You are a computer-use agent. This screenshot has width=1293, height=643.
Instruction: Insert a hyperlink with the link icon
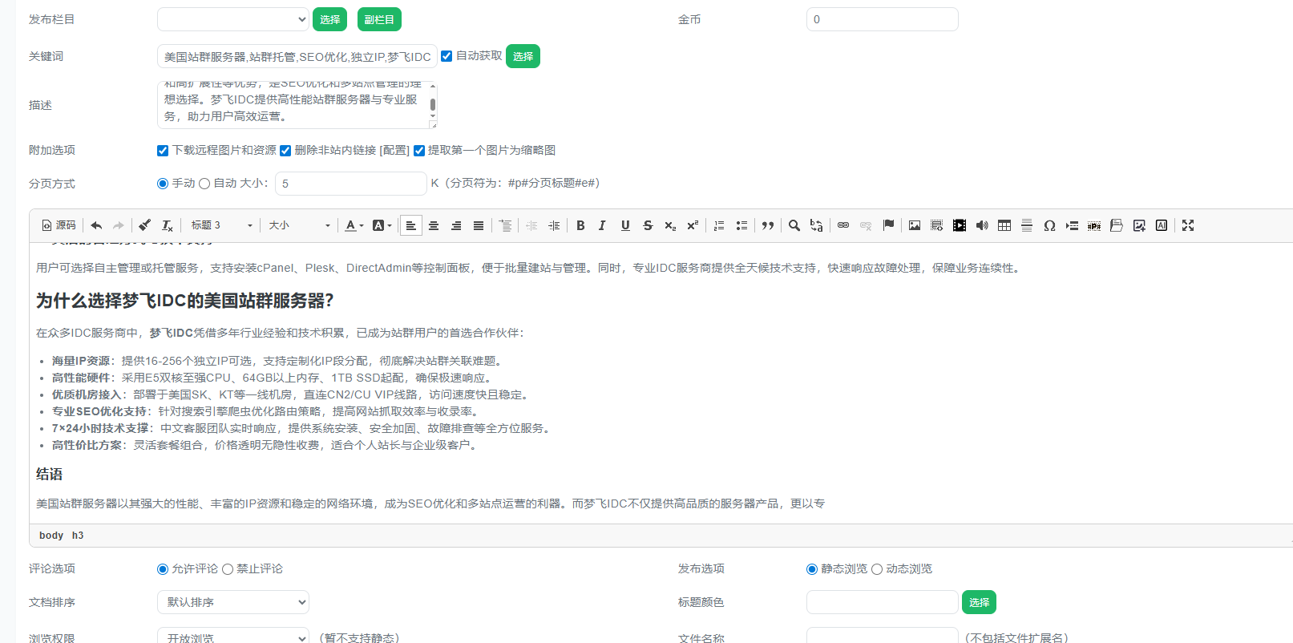point(843,225)
